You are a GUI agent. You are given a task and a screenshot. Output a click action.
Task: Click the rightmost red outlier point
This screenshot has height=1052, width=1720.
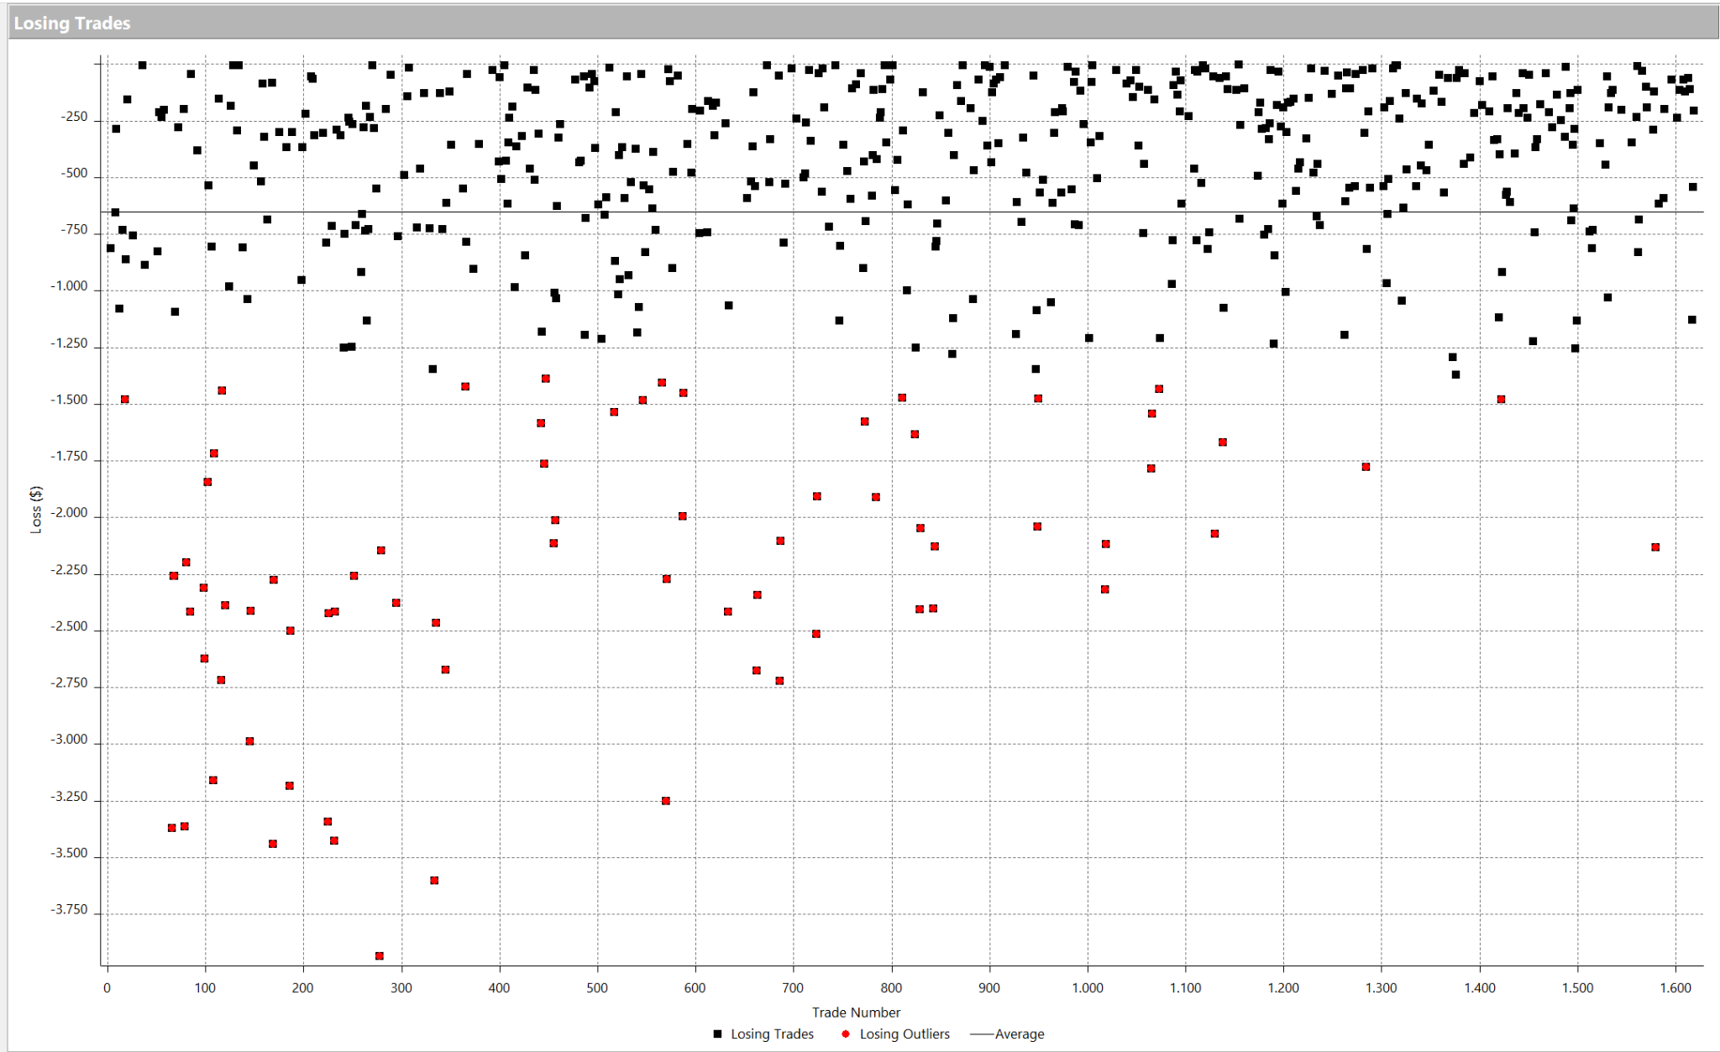coord(1655,547)
